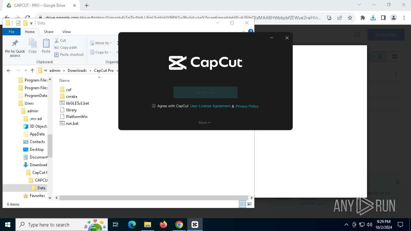Click the Copy ribbon icon

(32, 46)
